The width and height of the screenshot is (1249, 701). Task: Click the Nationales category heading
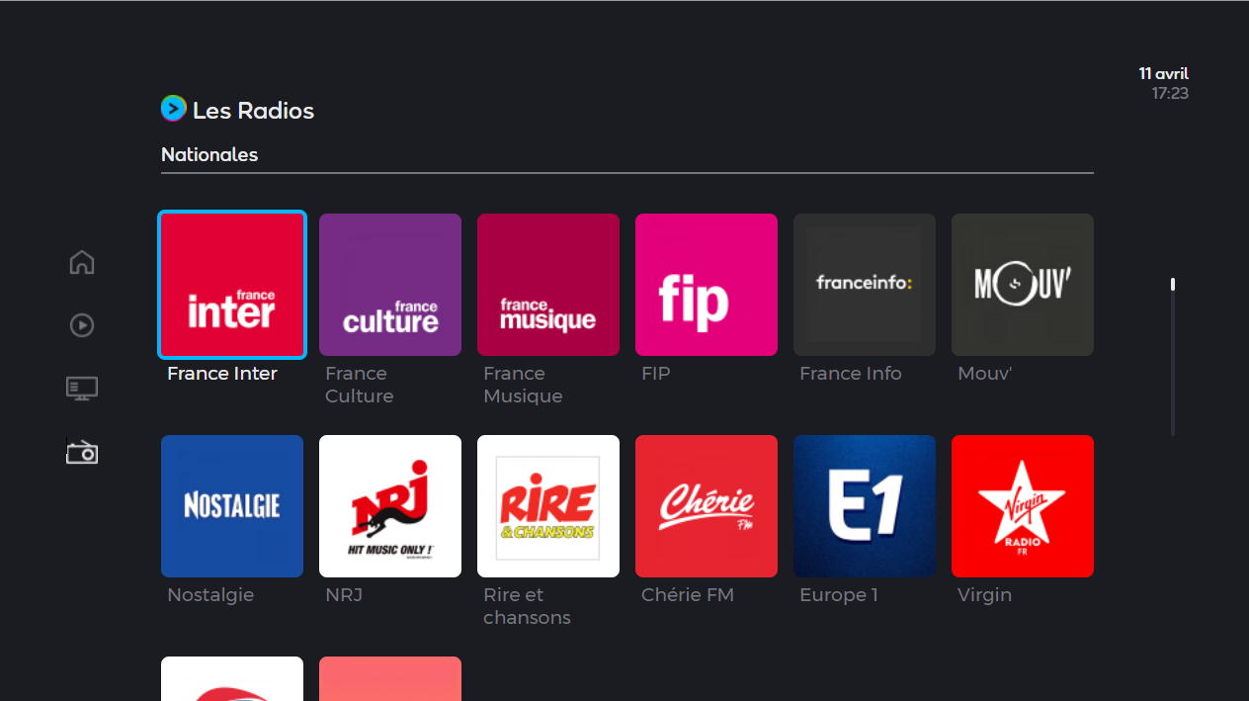[x=209, y=155]
